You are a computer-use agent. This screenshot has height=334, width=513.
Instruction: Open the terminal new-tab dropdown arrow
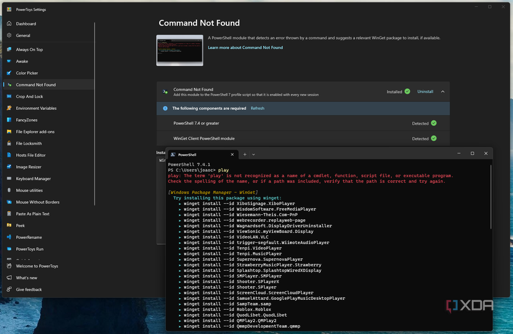pyautogui.click(x=254, y=155)
